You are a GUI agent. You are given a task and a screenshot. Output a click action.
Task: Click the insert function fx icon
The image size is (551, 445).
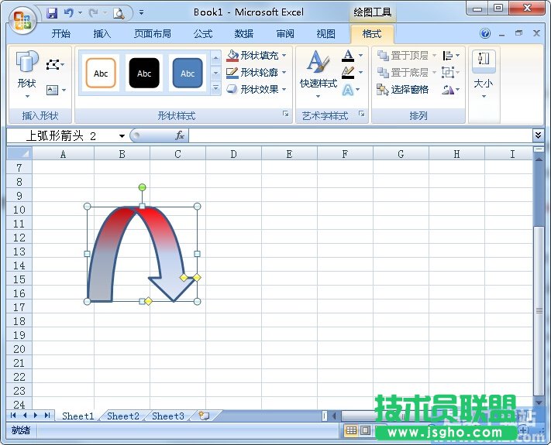pos(179,135)
